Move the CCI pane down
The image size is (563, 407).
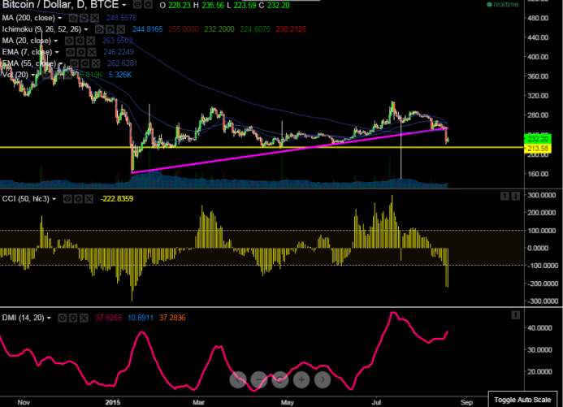(x=515, y=196)
